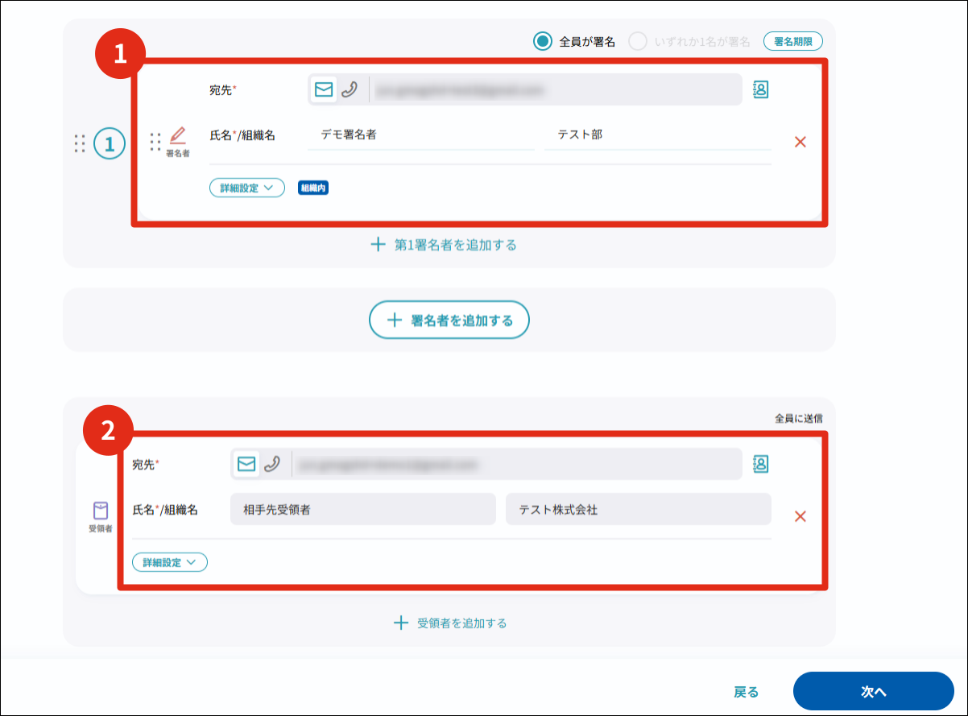The width and height of the screenshot is (968, 716).
Task: Click the signer pen icon
Action: point(178,135)
